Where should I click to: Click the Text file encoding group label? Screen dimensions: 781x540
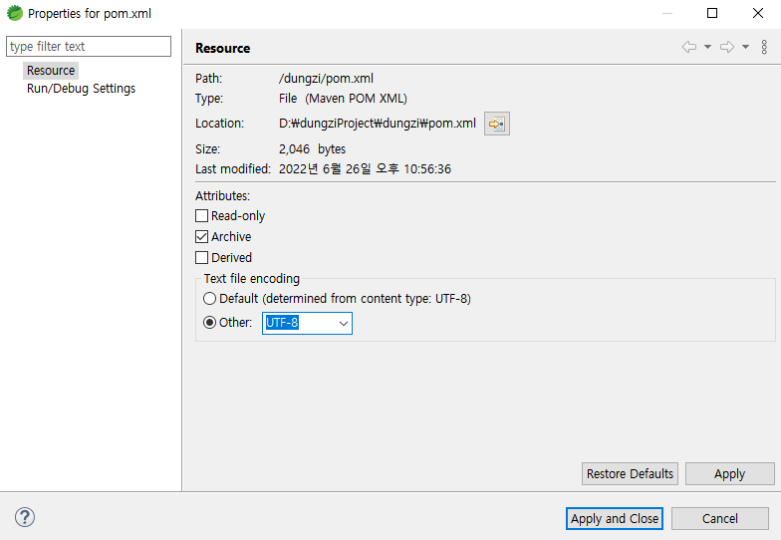tap(252, 279)
